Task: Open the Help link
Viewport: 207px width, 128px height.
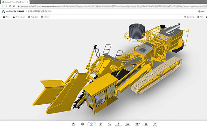Action: [x=202, y=11]
